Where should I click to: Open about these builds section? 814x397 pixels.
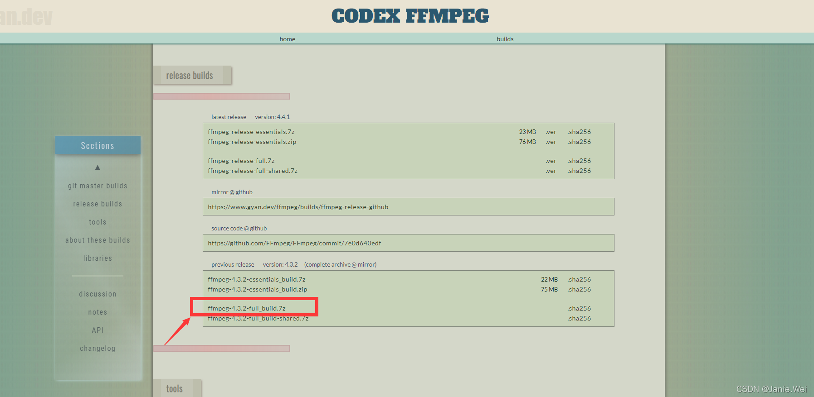pyautogui.click(x=97, y=240)
